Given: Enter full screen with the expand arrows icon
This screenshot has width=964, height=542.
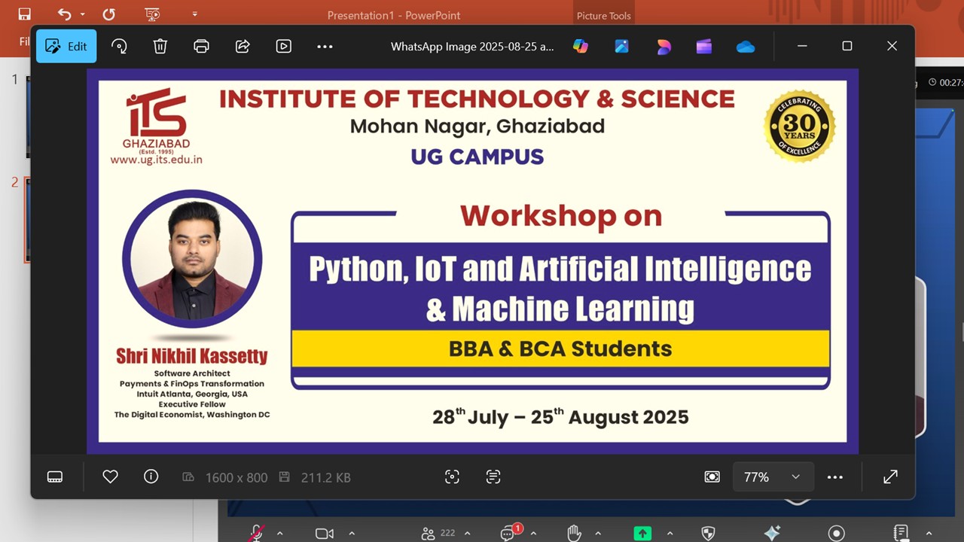Looking at the screenshot, I should coord(890,477).
